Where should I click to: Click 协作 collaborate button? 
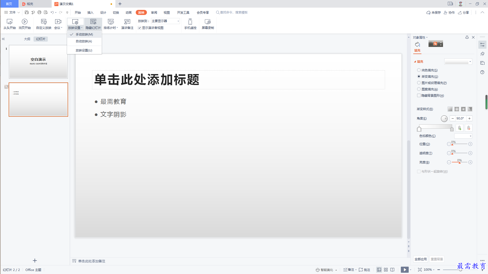click(449, 12)
